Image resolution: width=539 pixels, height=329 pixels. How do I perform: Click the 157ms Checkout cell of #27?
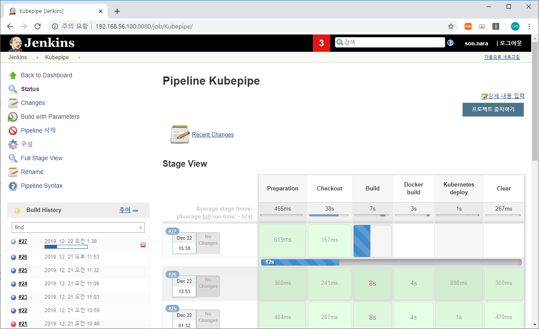click(329, 240)
